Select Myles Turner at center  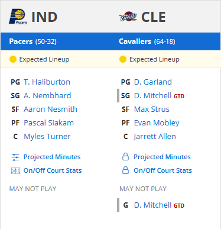[47, 137]
